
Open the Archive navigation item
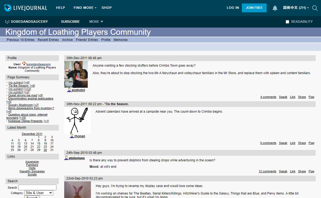pos(67,40)
